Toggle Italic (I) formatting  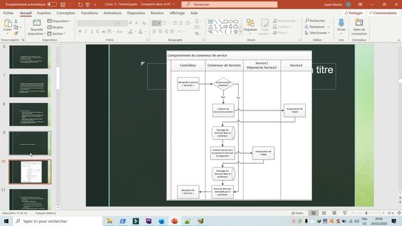click(x=86, y=31)
